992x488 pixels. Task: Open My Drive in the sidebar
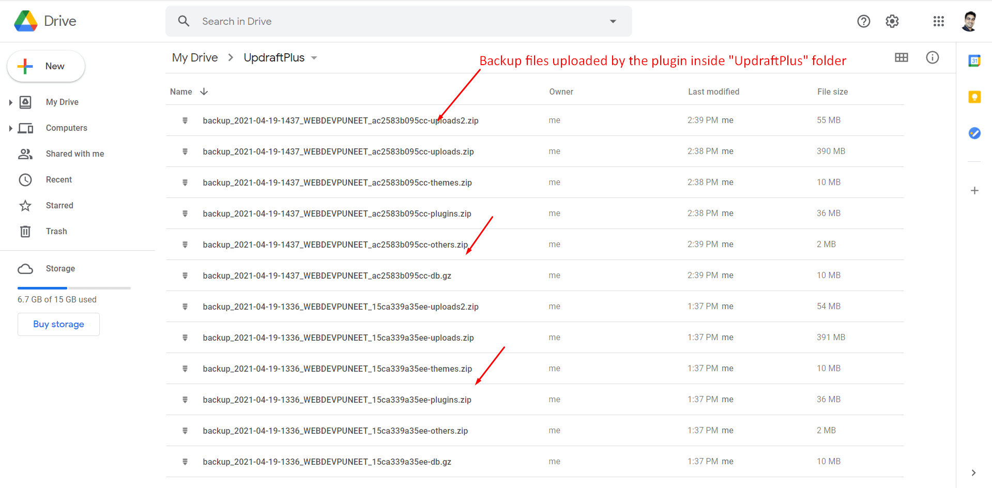pyautogui.click(x=62, y=102)
